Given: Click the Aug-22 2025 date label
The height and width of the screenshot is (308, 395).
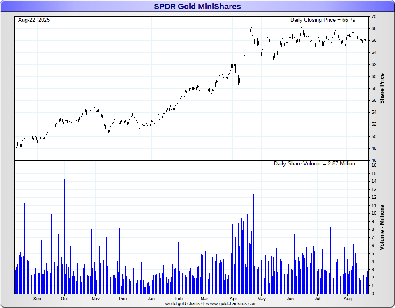Looking at the screenshot, I should point(34,20).
